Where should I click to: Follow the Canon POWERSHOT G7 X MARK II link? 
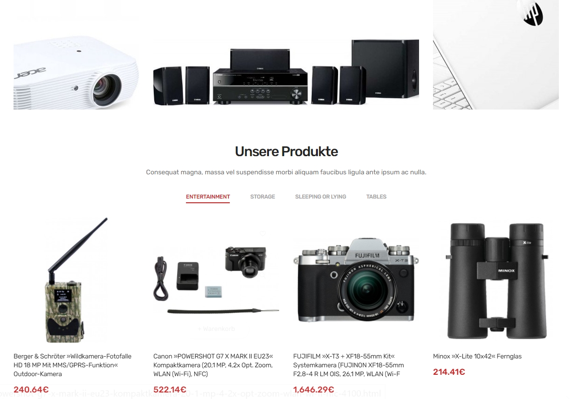213,365
